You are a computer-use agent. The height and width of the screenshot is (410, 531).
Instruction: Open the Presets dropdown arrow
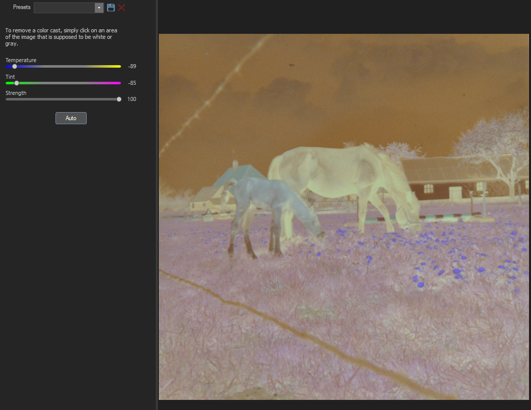coord(99,8)
